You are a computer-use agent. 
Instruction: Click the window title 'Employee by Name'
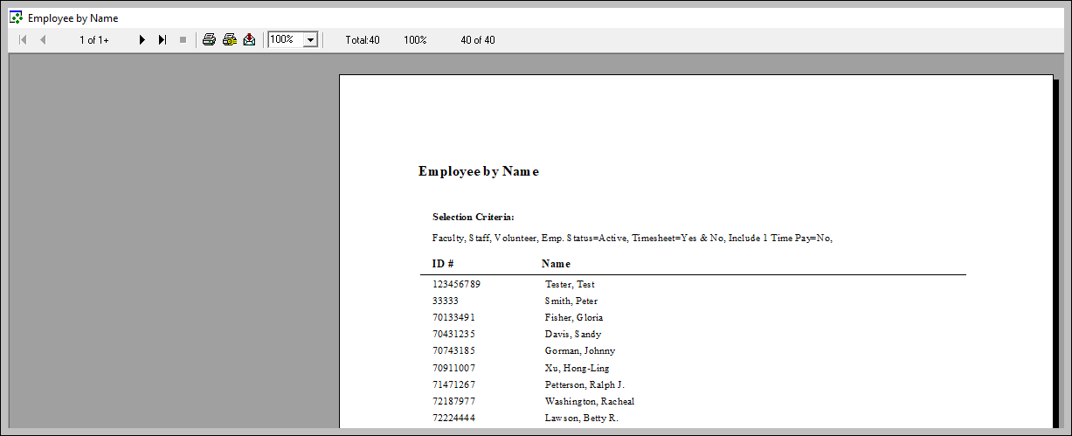coord(73,17)
